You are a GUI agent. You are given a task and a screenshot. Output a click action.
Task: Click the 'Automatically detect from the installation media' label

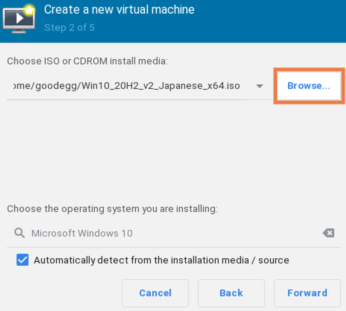[x=161, y=260]
